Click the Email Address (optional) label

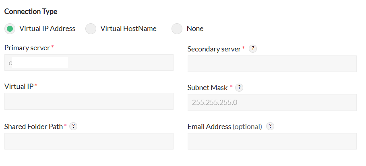point(225,126)
